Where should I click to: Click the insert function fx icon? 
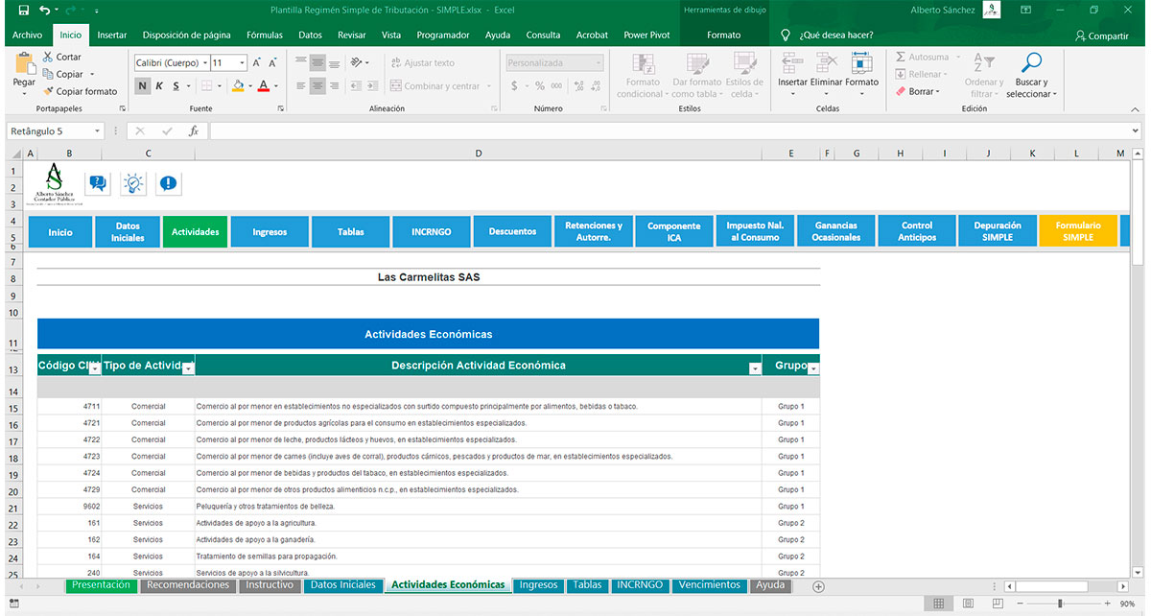[x=194, y=131]
